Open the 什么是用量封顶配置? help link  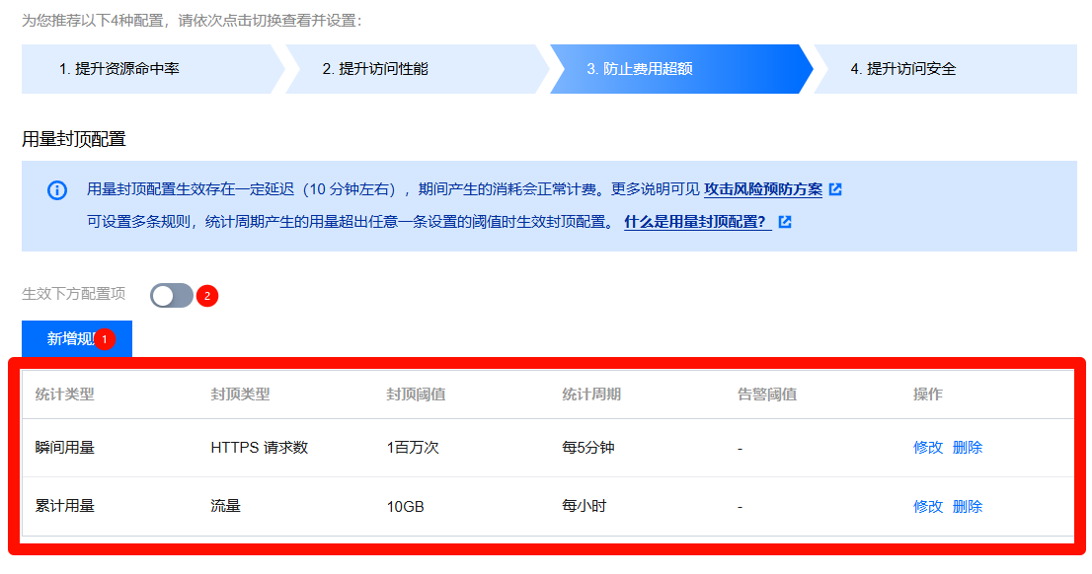click(697, 222)
